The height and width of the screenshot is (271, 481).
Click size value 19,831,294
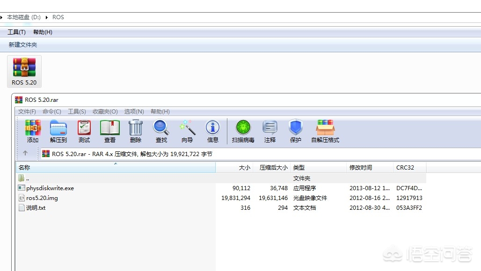pos(236,198)
